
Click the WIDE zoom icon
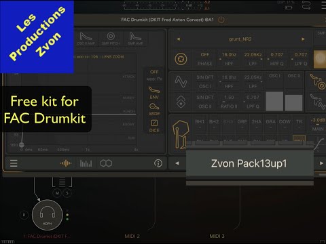(x=154, y=109)
